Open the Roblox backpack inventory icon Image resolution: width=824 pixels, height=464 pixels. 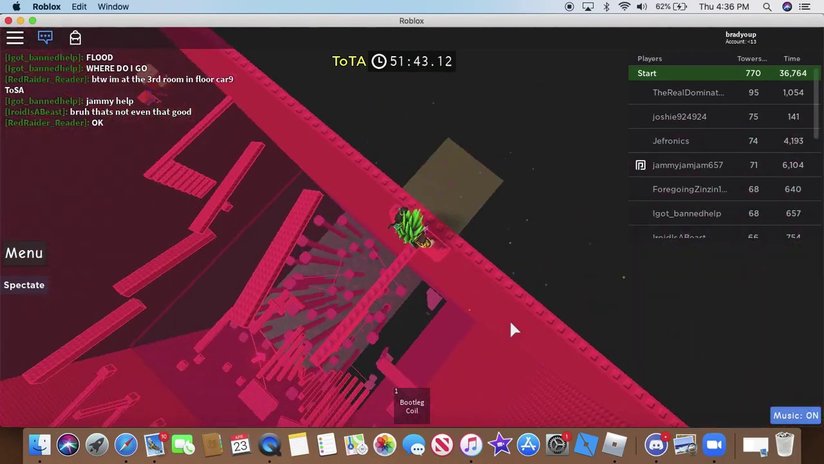[75, 37]
